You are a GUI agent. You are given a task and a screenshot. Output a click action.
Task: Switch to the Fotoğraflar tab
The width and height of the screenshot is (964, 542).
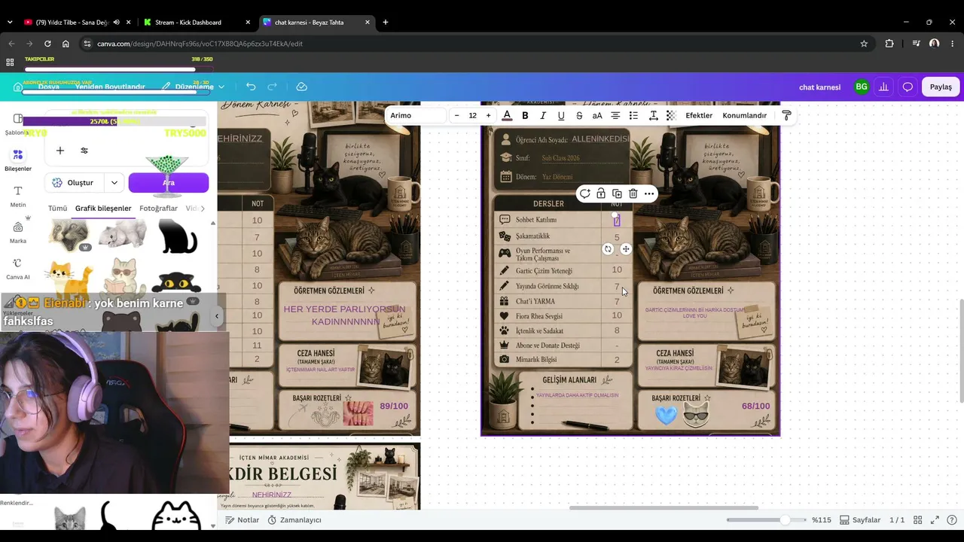(158, 208)
